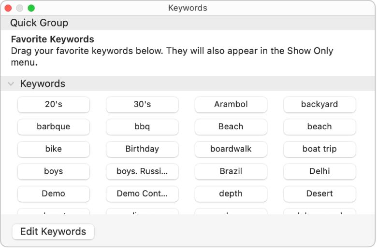Click the truncated boys. Russi… keyword

click(x=142, y=171)
